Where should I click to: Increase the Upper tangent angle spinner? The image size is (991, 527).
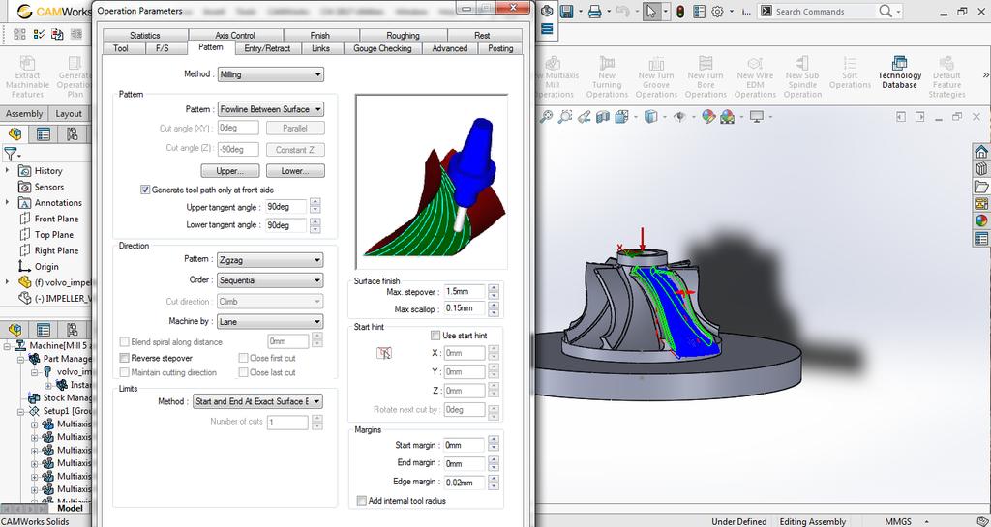[x=315, y=203]
